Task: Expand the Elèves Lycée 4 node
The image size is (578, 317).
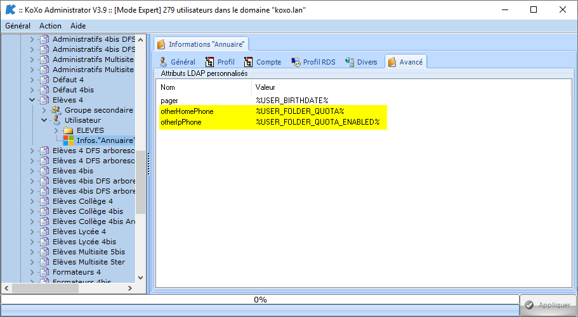Action: coord(32,232)
